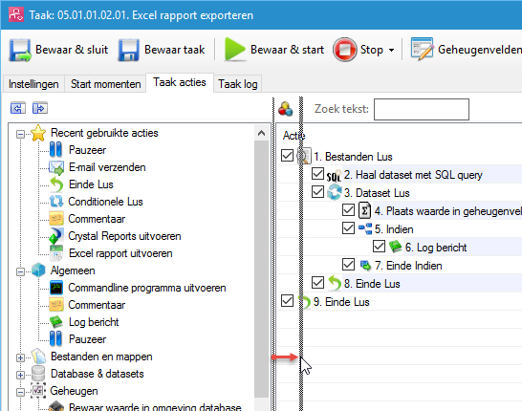The image size is (522, 411).
Task: Select the Crystal Reports uitvoeren action
Action: click(x=124, y=236)
